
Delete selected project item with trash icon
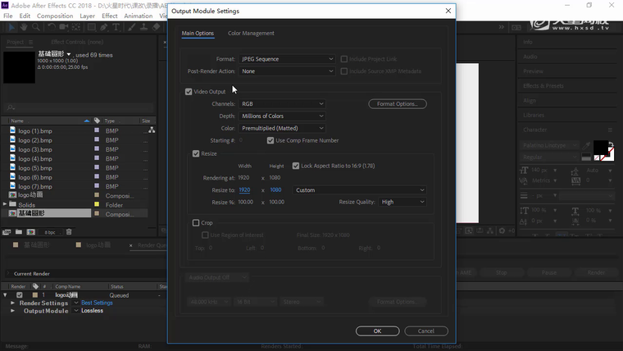pyautogui.click(x=69, y=232)
